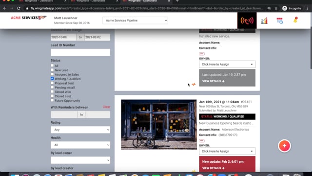The height and width of the screenshot is (176, 312).
Task: Open the live broadcast feed icon
Action: pos(247,21)
